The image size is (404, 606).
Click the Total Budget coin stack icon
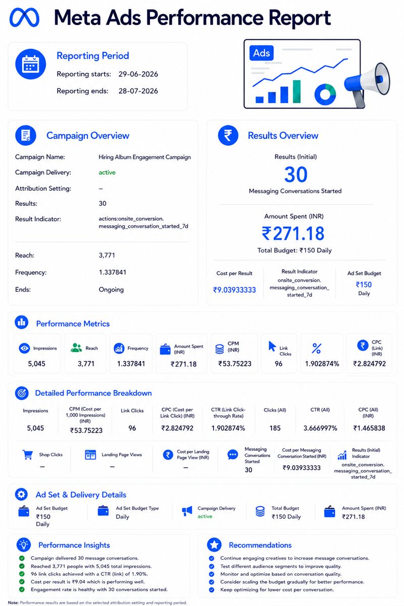point(260,512)
